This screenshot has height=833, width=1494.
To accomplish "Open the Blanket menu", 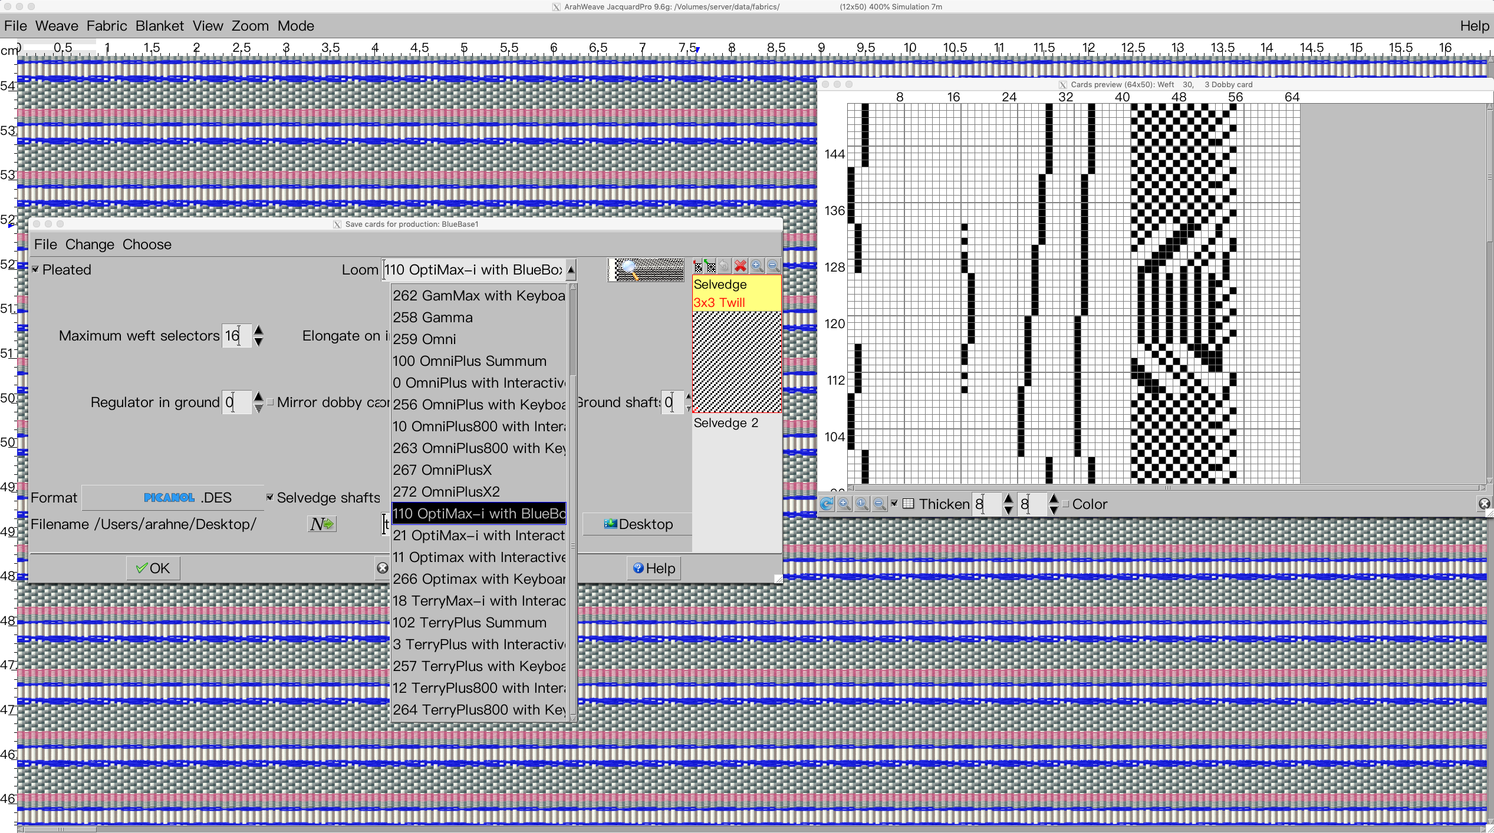I will pos(160,26).
